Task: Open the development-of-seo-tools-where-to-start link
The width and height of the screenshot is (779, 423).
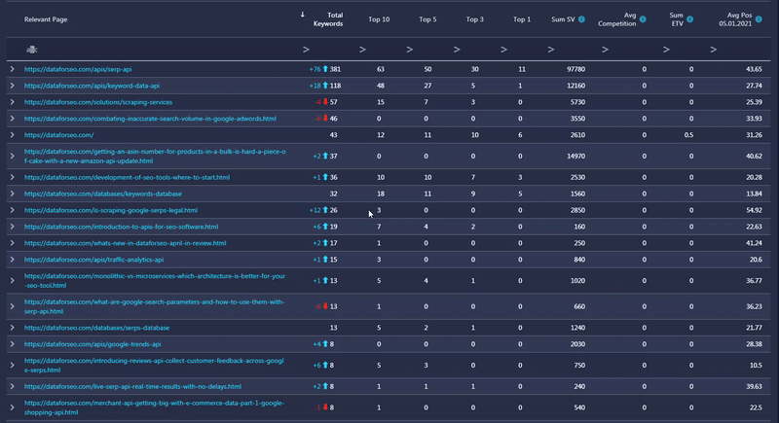Action: pyautogui.click(x=127, y=177)
